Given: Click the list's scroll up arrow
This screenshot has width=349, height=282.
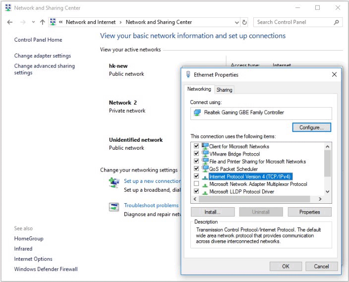Looking at the screenshot, I should 327,147.
